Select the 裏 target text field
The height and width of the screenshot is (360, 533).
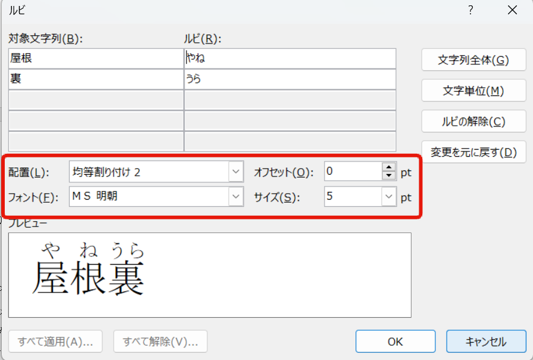coord(96,79)
